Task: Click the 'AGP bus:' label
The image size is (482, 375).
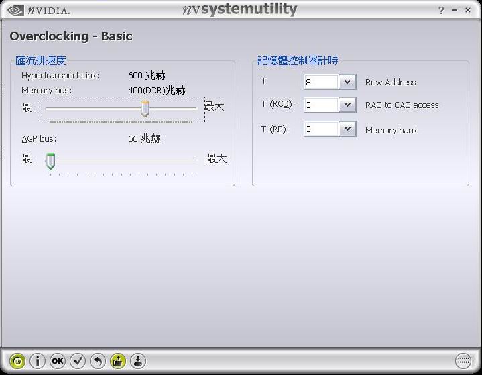Action: 39,139
